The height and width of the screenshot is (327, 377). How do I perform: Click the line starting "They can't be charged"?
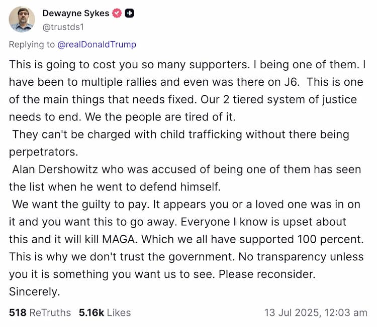pyautogui.click(x=101, y=134)
